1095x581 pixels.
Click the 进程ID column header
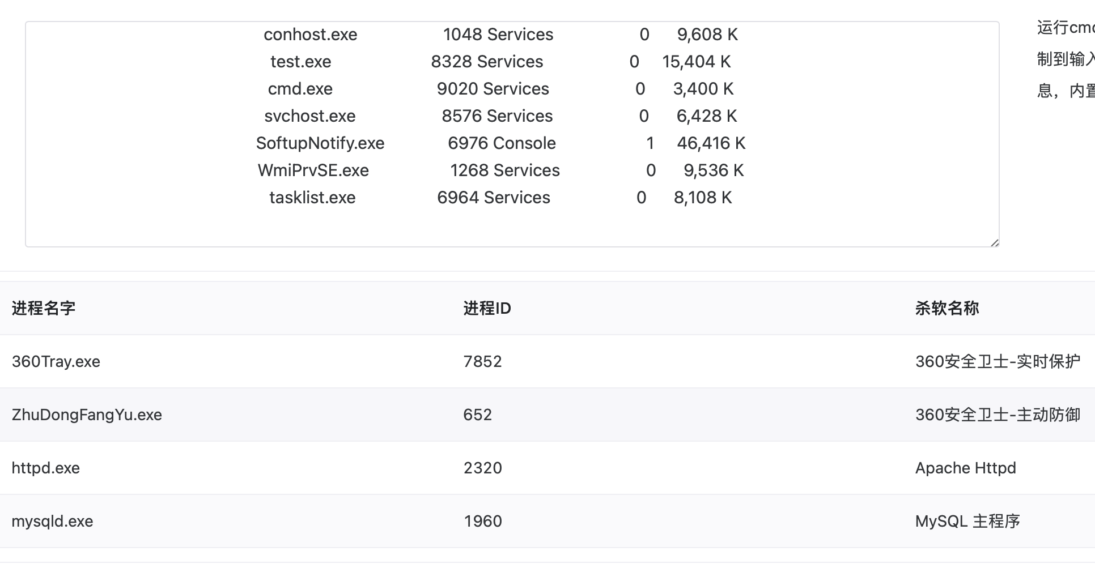click(x=487, y=308)
